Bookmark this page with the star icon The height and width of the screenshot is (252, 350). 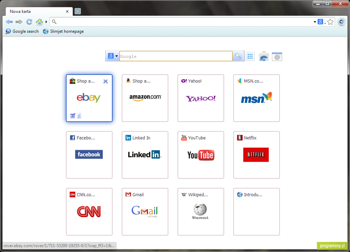(330, 22)
